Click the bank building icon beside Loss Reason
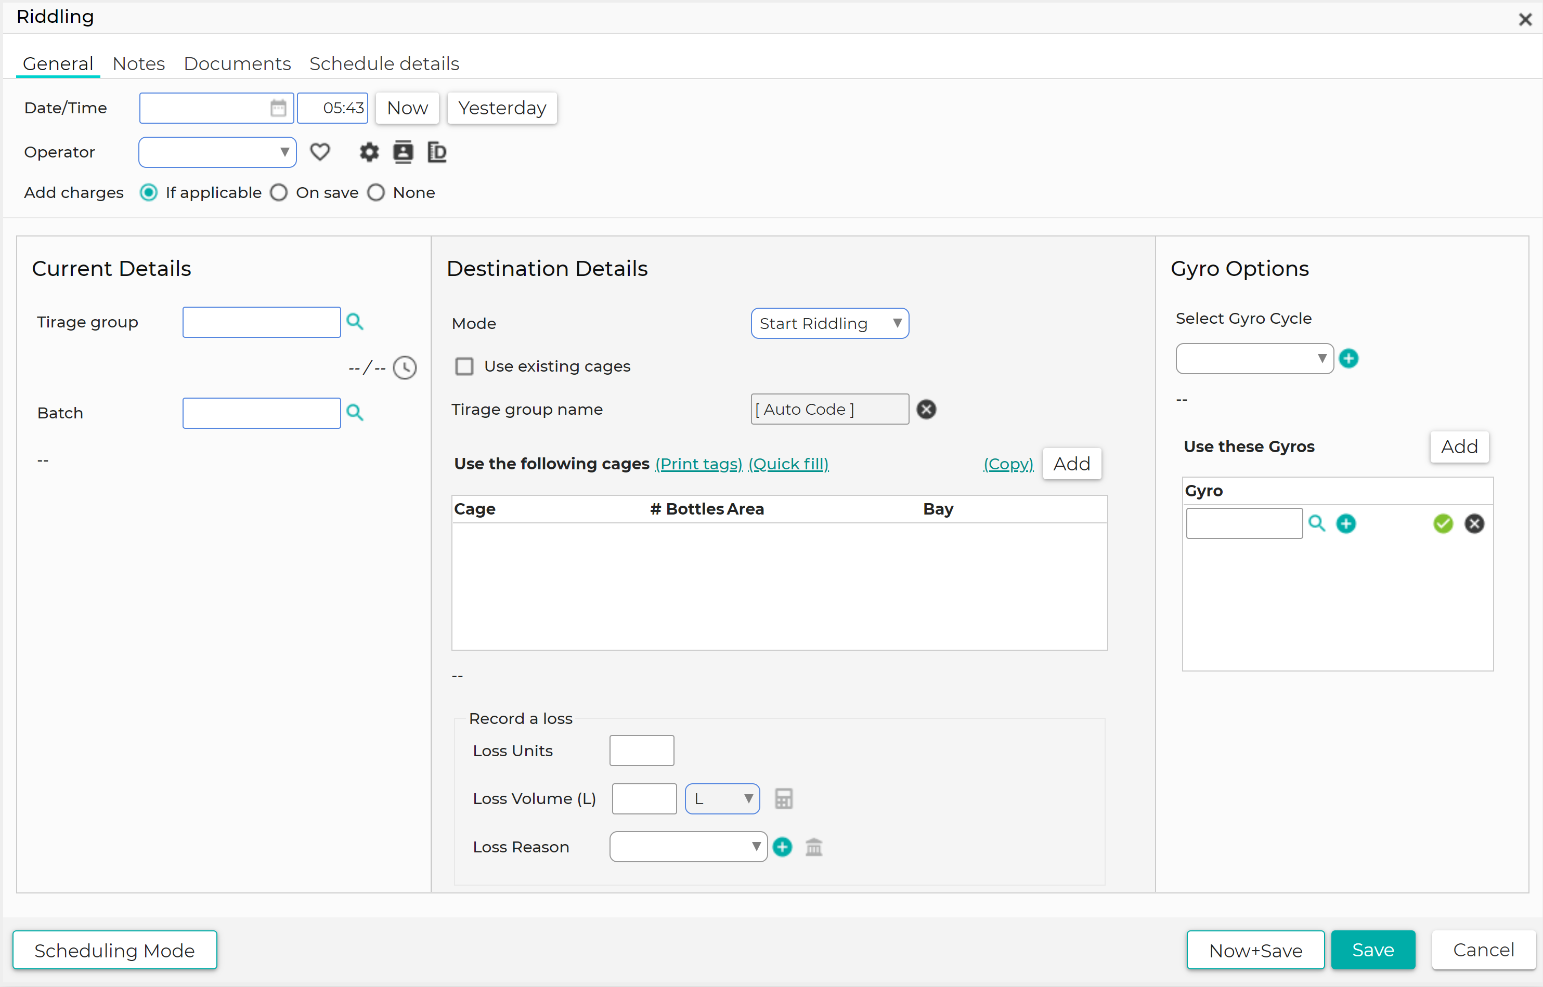 [814, 847]
